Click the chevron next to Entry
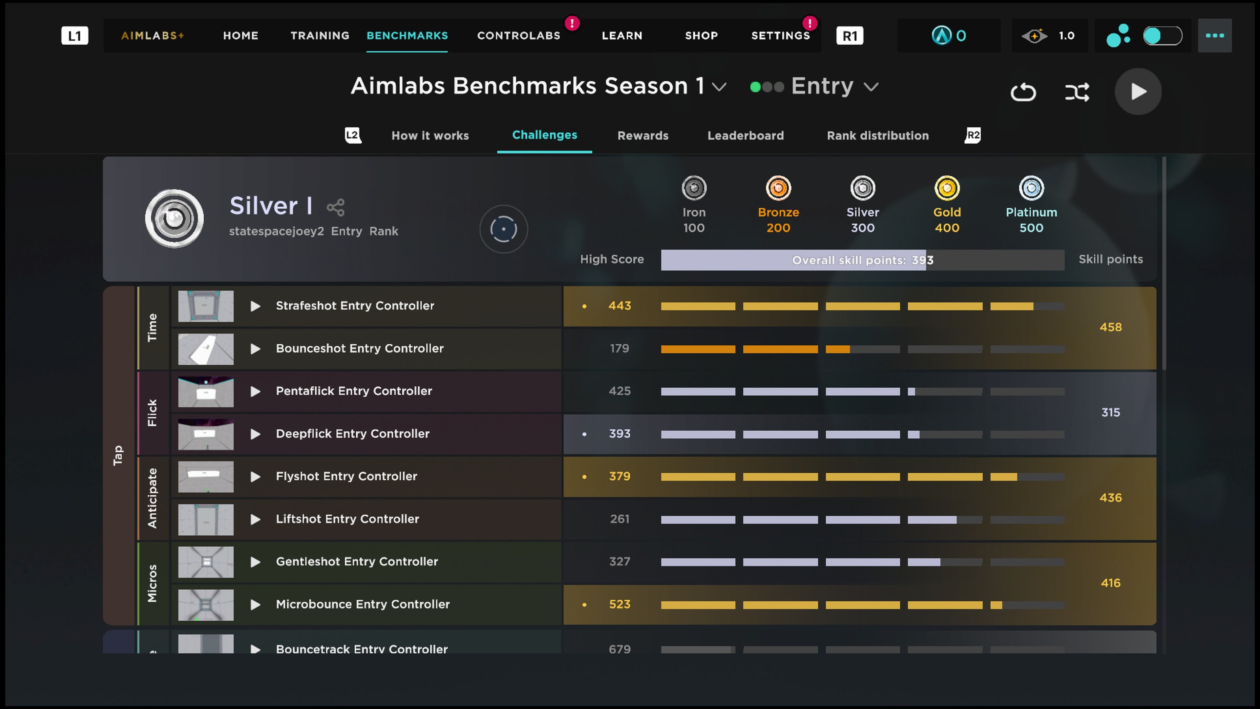 click(872, 87)
